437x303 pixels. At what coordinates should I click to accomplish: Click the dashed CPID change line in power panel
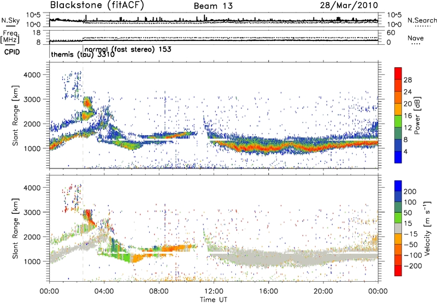tap(83, 115)
